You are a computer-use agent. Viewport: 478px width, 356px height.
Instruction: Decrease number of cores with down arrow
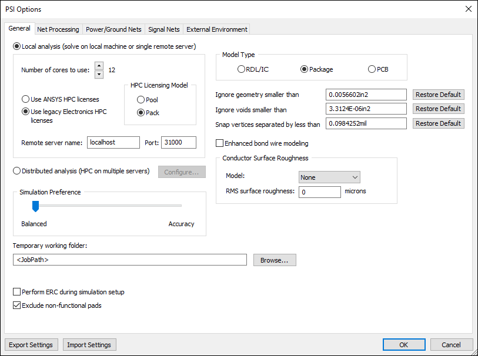coord(99,74)
